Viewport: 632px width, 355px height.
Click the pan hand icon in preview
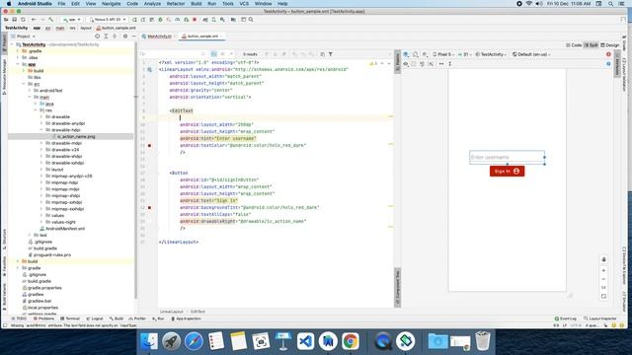point(603,259)
